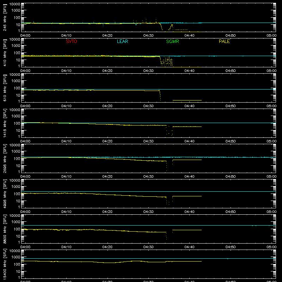
Task: Click 04:40 time label under 245 MHz plot
Action: [189, 36]
